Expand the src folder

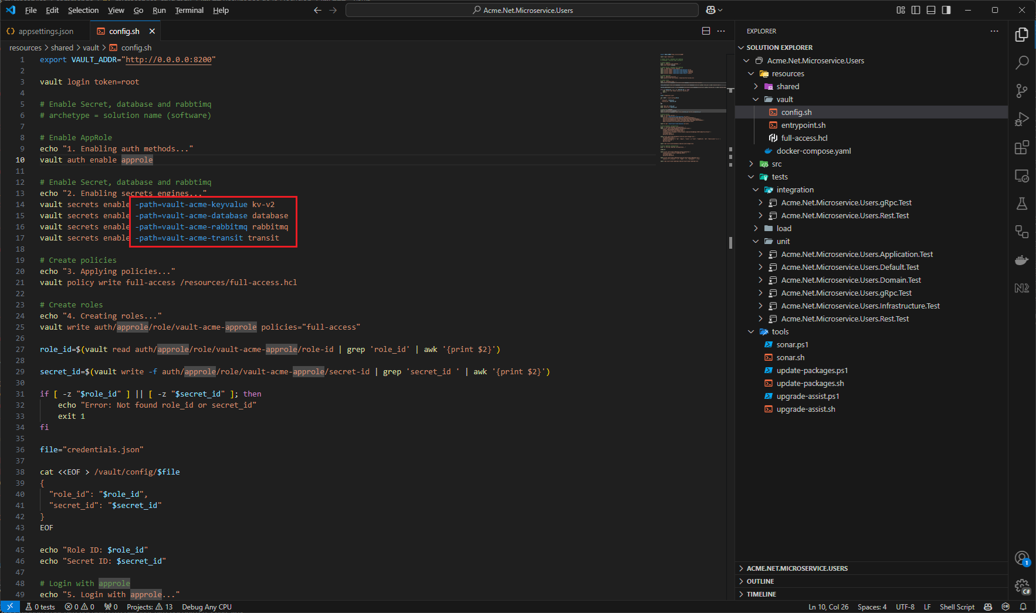pos(751,164)
